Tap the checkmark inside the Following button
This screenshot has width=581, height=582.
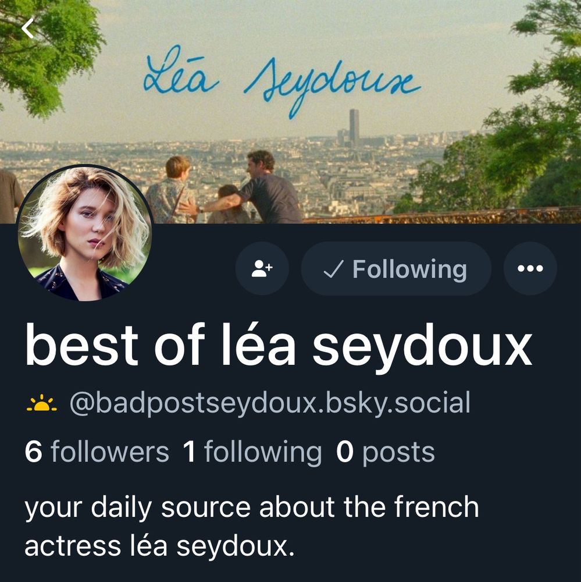[x=333, y=269]
